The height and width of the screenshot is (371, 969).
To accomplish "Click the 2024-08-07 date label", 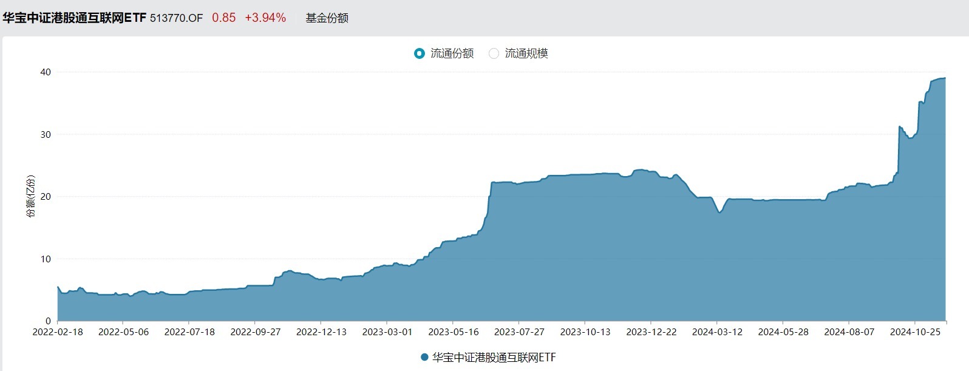I will click(849, 332).
